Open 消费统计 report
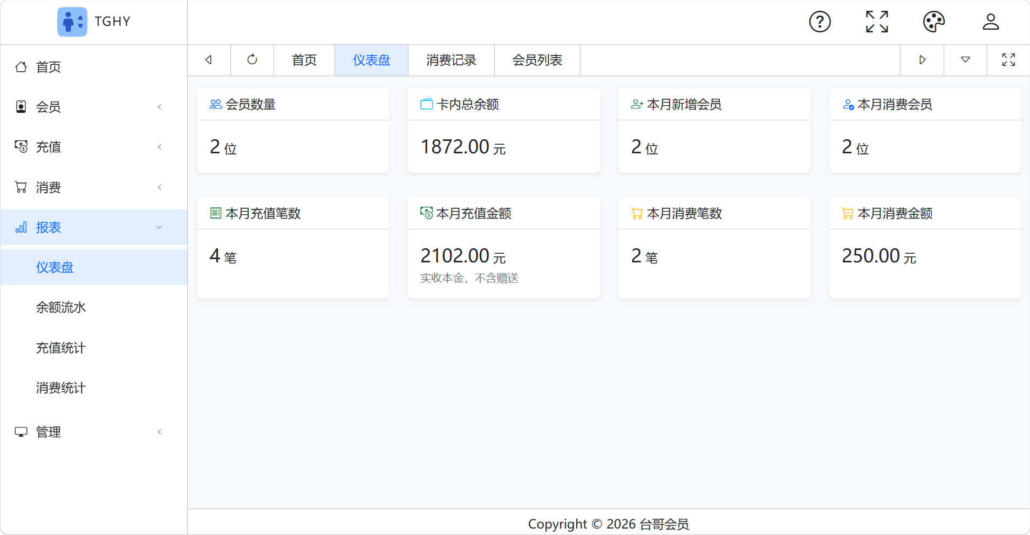 (x=94, y=388)
